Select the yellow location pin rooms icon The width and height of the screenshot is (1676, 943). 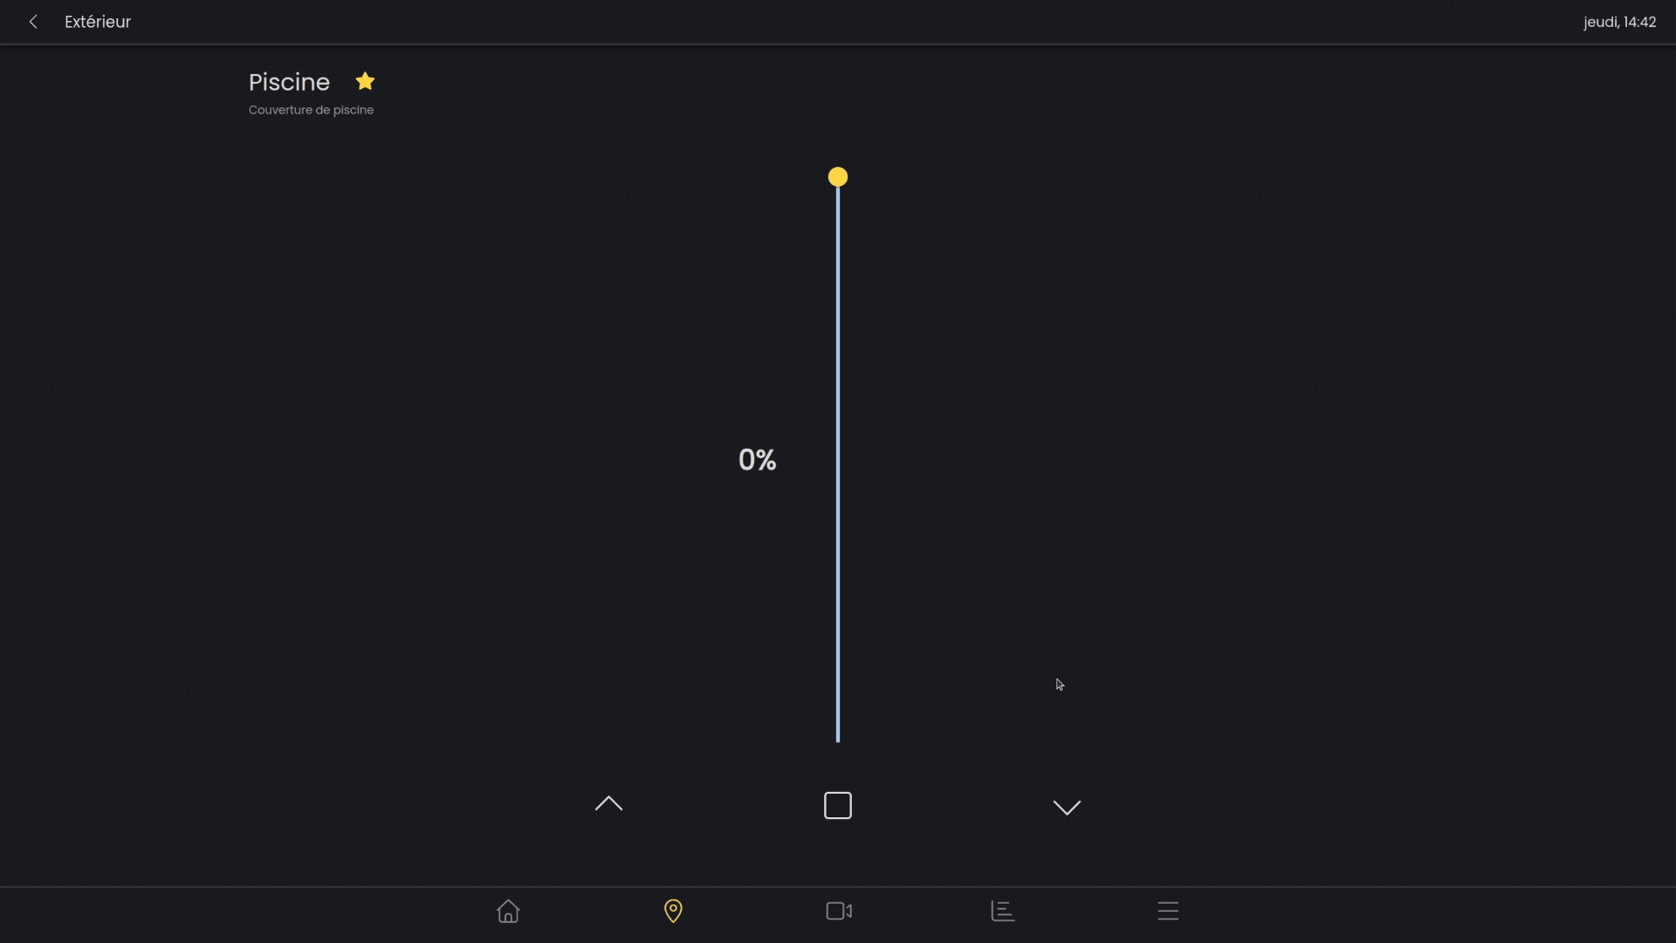tap(672, 911)
